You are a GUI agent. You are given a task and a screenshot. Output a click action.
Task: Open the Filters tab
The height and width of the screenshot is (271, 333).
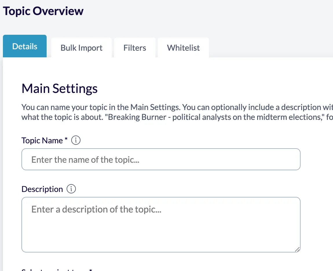135,48
